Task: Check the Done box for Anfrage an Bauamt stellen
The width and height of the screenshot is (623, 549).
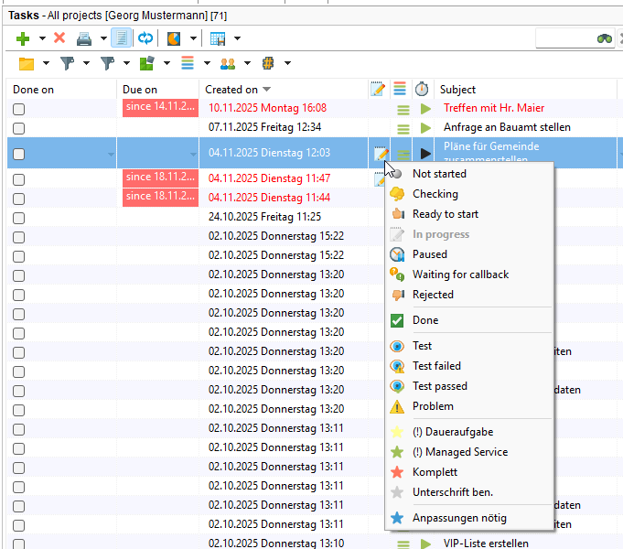Action: pos(18,128)
